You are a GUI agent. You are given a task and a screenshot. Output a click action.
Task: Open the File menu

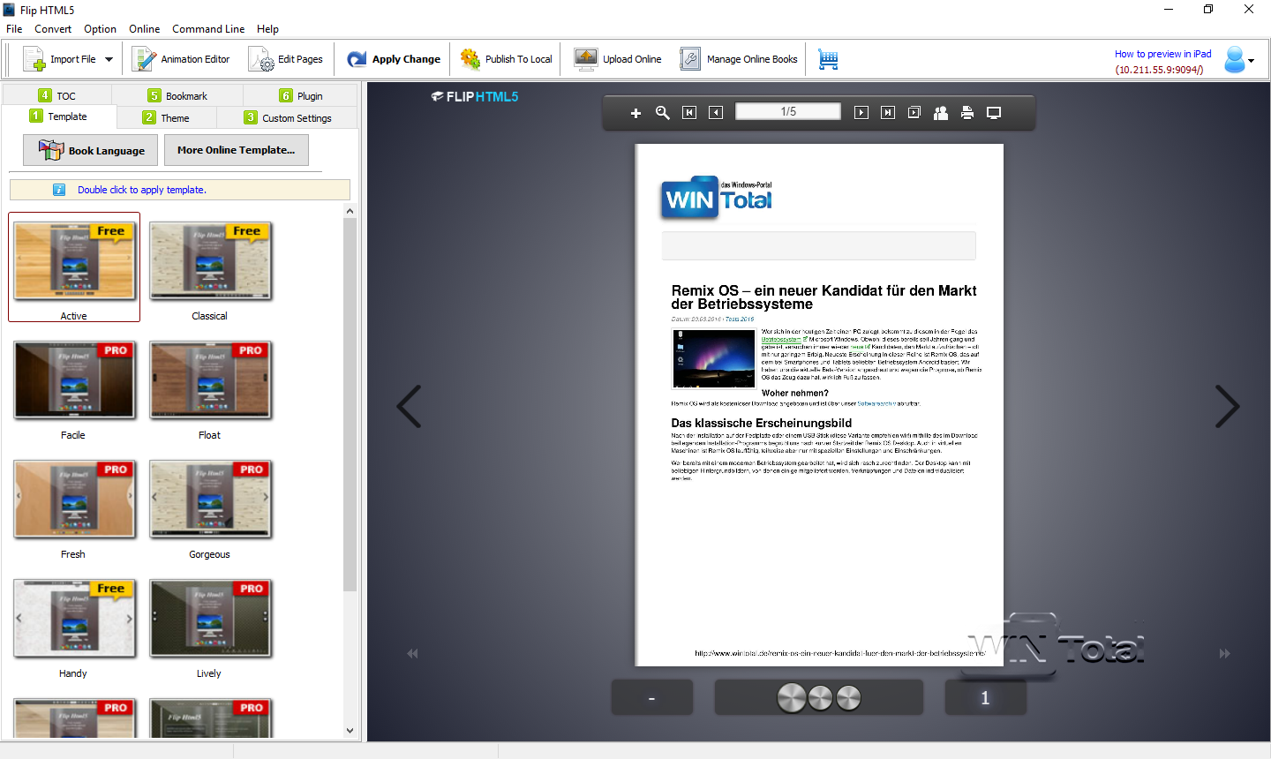pos(14,29)
